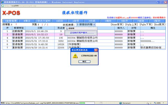Click the Internet zone globe icon

[x=121, y=103]
